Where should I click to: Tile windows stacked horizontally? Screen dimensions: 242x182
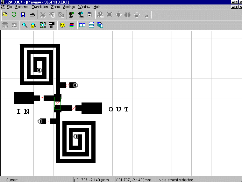pyautogui.click(x=91, y=25)
